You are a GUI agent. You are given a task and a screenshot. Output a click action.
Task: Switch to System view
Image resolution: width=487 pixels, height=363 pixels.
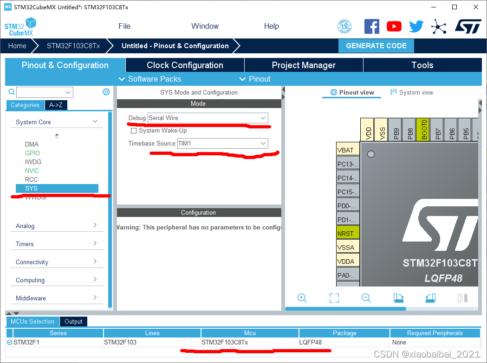(x=411, y=92)
